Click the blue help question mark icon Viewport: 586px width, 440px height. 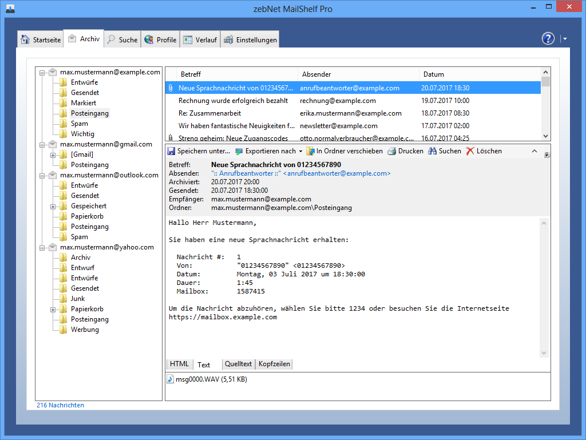click(548, 38)
